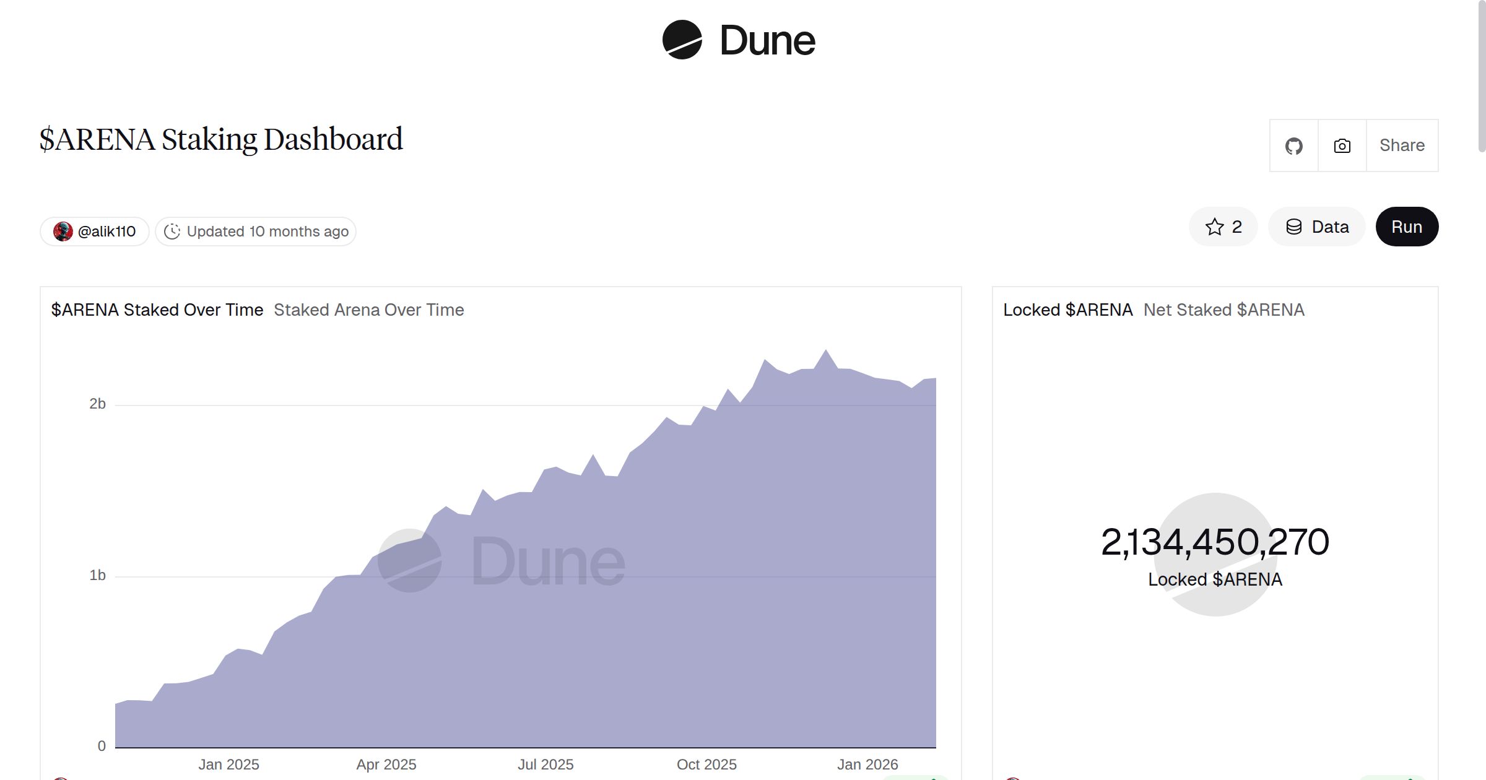Open the GitHub repository icon
Image resolution: width=1486 pixels, height=780 pixels.
(1294, 145)
